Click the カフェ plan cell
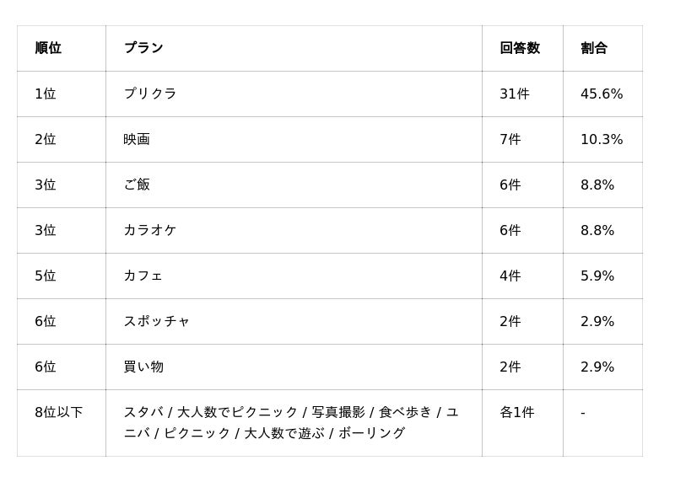Viewport: 675px width, 482px height. coord(143,276)
